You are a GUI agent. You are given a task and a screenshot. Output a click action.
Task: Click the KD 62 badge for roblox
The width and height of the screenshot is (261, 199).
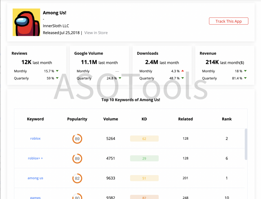point(144,139)
